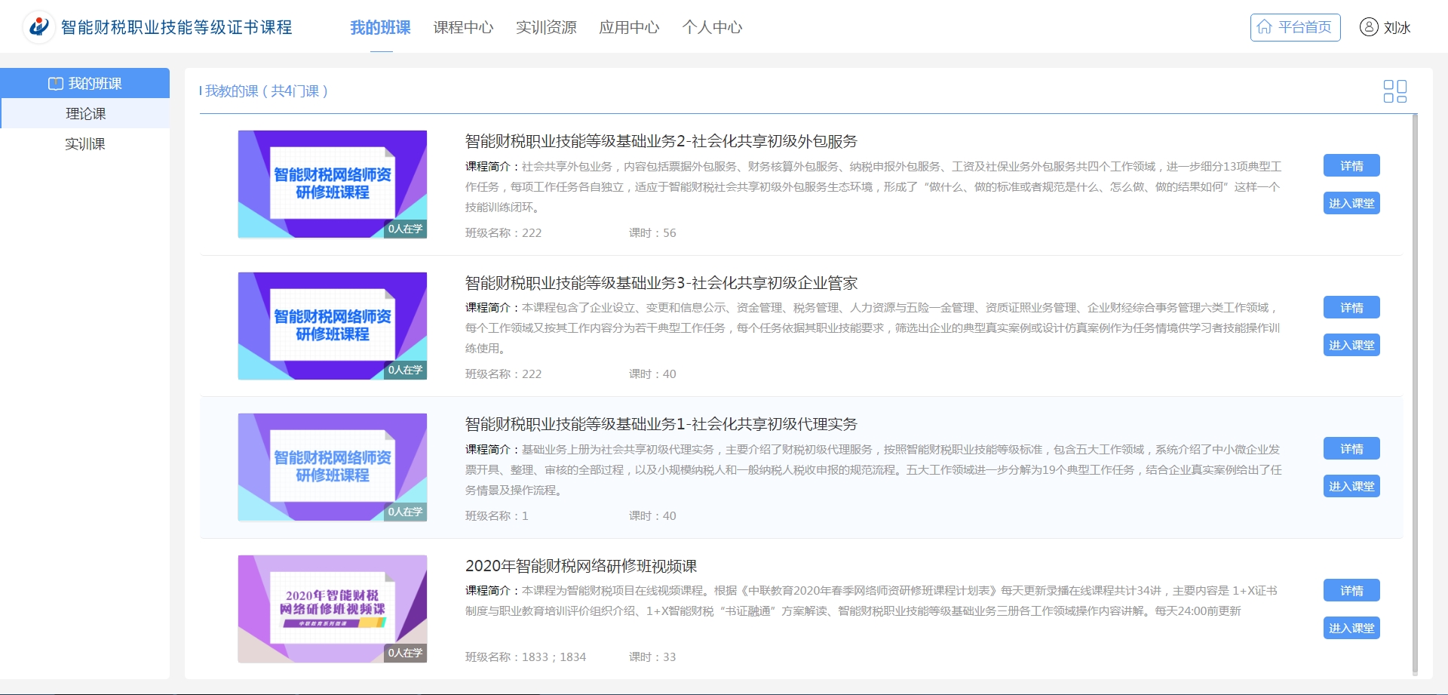1448x695 pixels.
Task: Enter classroom for 基础业务3 企业管家 course
Action: 1351,345
